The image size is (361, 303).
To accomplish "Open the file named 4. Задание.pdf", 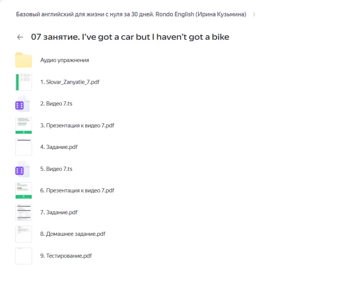I will pyautogui.click(x=59, y=147).
